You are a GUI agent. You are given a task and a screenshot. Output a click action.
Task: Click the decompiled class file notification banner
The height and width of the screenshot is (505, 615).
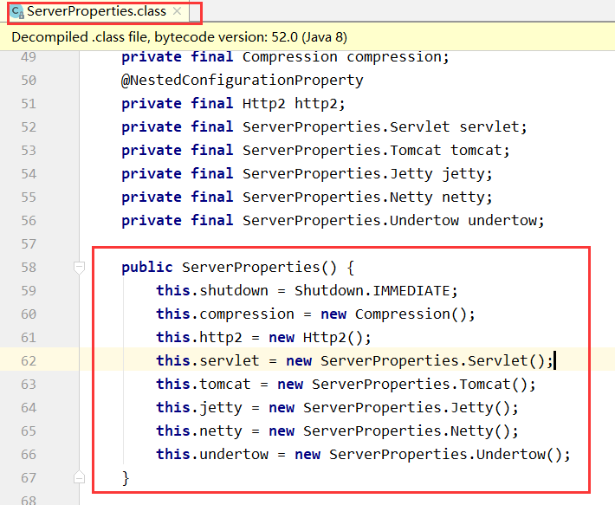(x=307, y=37)
